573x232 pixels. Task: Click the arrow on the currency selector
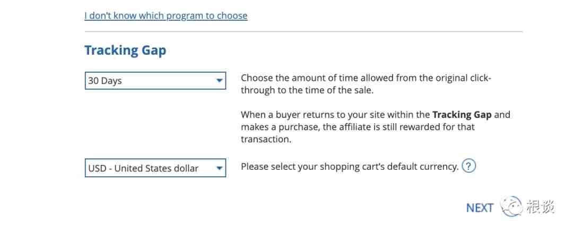(x=219, y=168)
